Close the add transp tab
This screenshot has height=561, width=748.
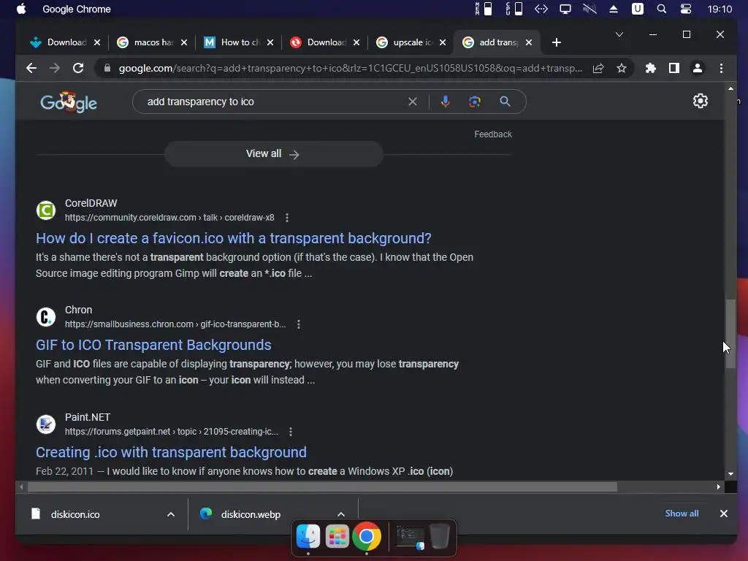tap(529, 42)
